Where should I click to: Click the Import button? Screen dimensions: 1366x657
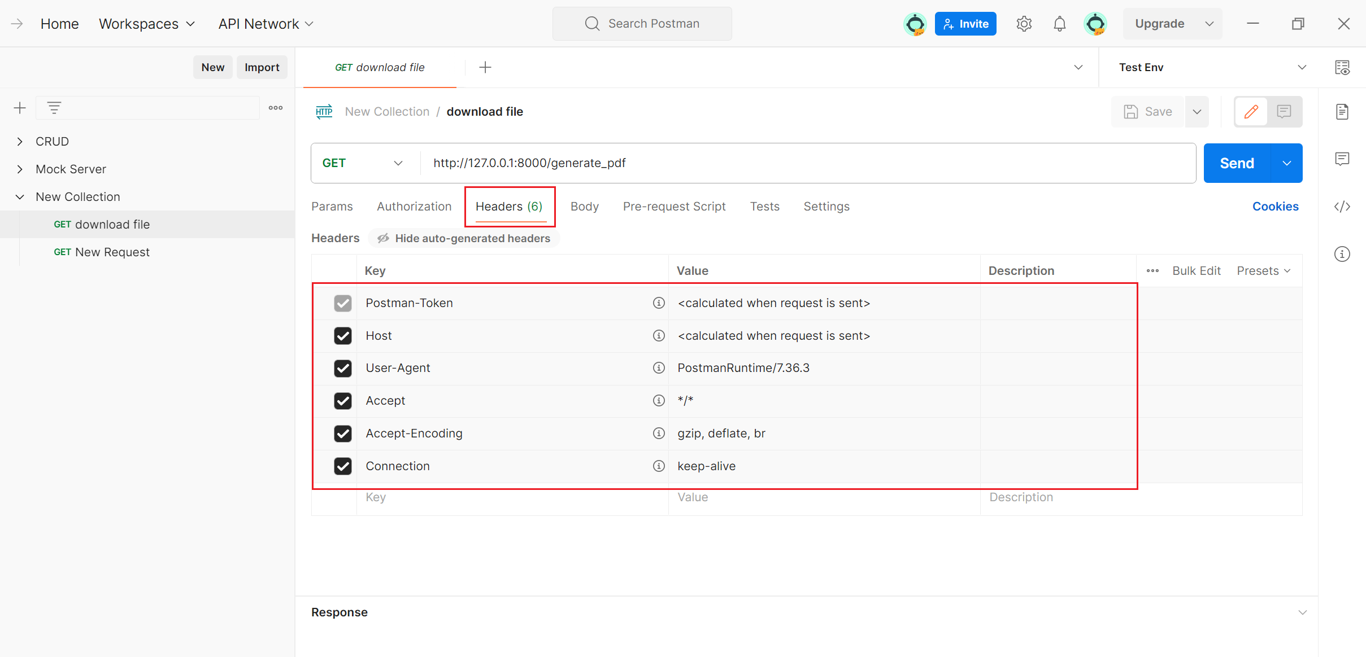(x=262, y=67)
